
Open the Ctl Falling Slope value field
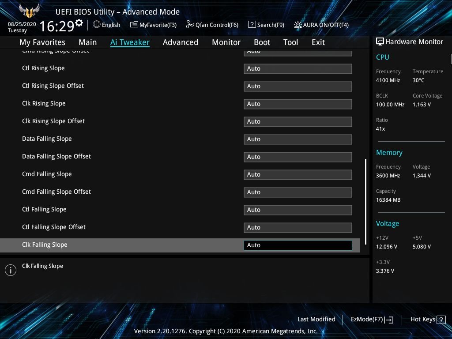point(298,210)
